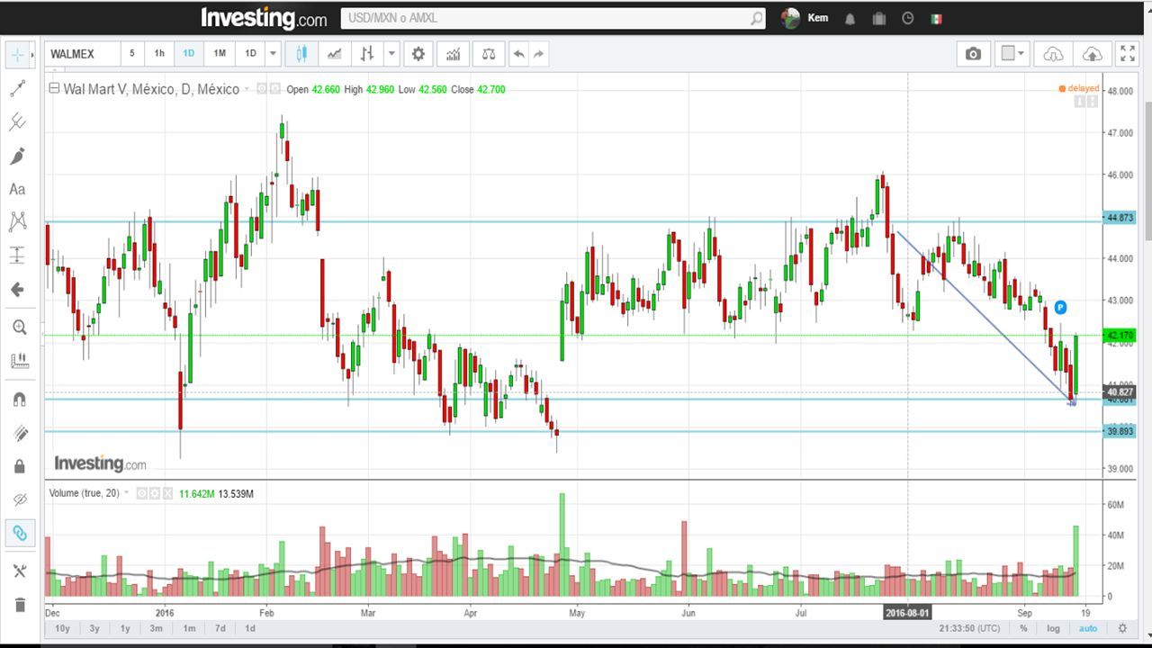Save chart layout to cloud

pos(1091,54)
